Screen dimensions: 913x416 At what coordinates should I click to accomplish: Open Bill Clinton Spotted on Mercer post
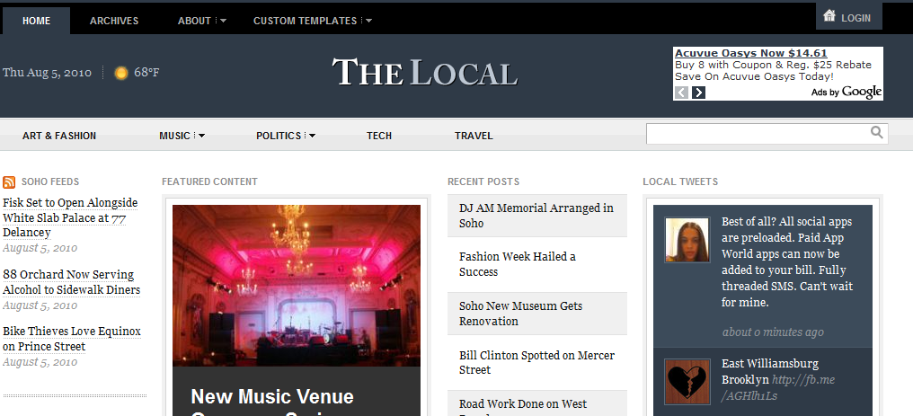536,362
